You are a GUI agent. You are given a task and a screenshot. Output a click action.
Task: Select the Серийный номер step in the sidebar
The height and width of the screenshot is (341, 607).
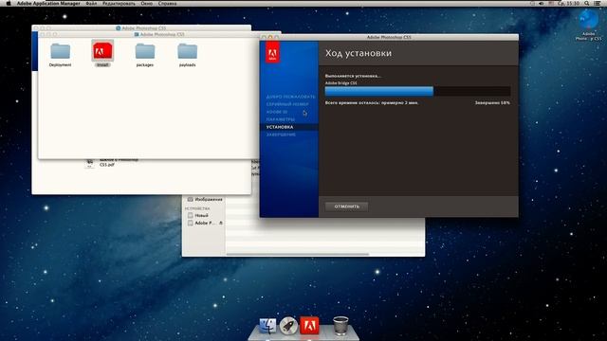coord(287,104)
